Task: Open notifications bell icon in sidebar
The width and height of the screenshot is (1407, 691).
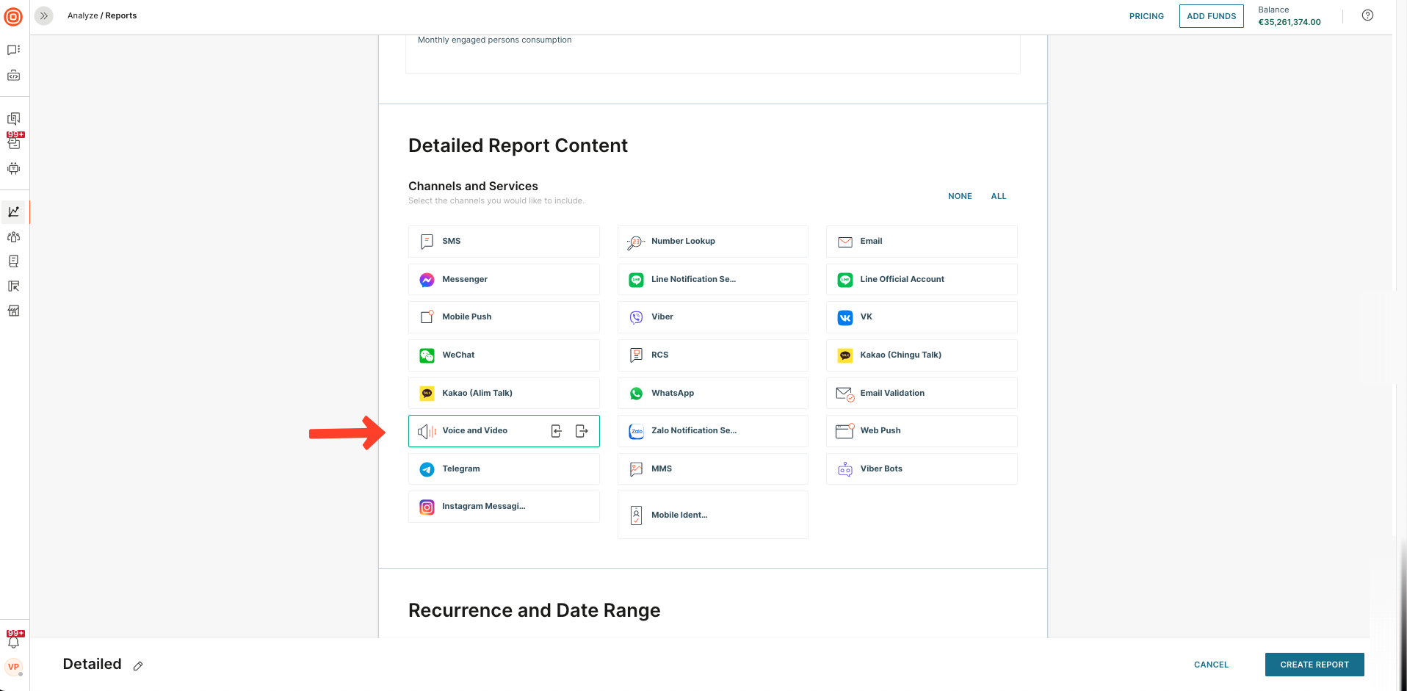Action: pyautogui.click(x=14, y=643)
